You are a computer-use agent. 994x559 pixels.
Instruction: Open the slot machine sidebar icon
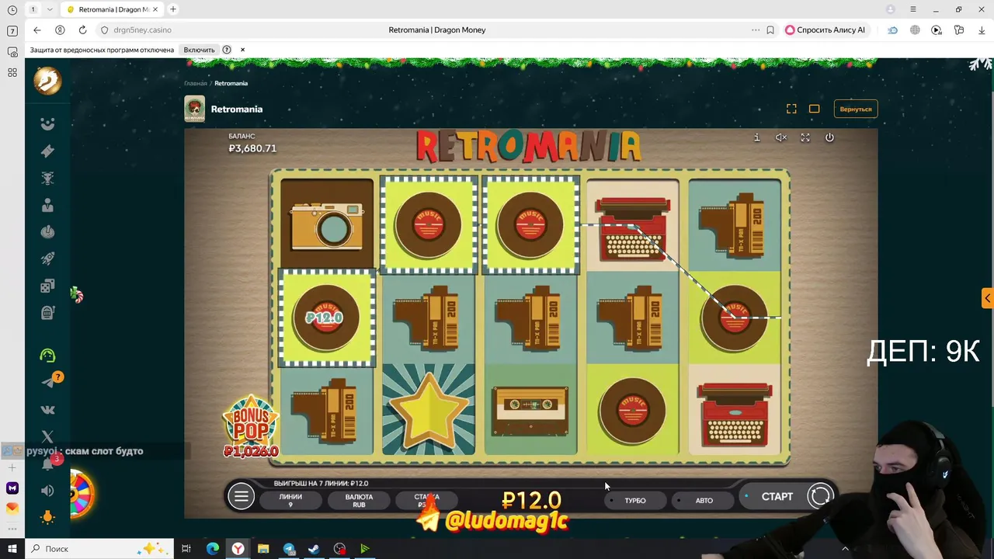[47, 313]
